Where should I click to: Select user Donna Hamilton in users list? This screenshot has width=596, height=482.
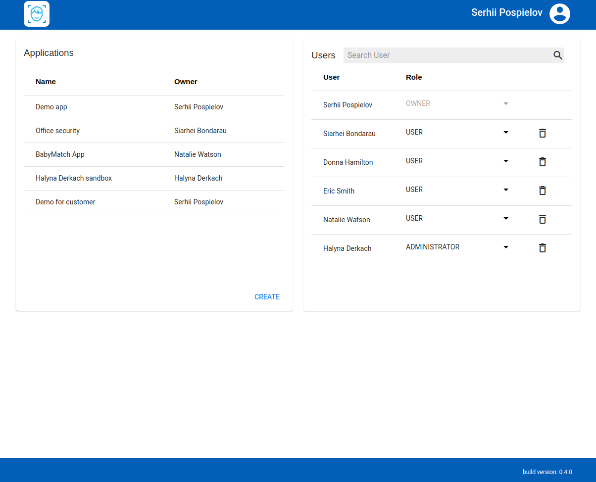pyautogui.click(x=348, y=162)
